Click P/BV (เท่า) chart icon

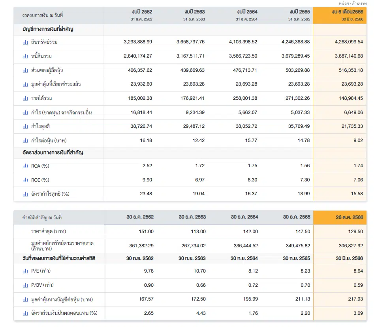(26, 285)
